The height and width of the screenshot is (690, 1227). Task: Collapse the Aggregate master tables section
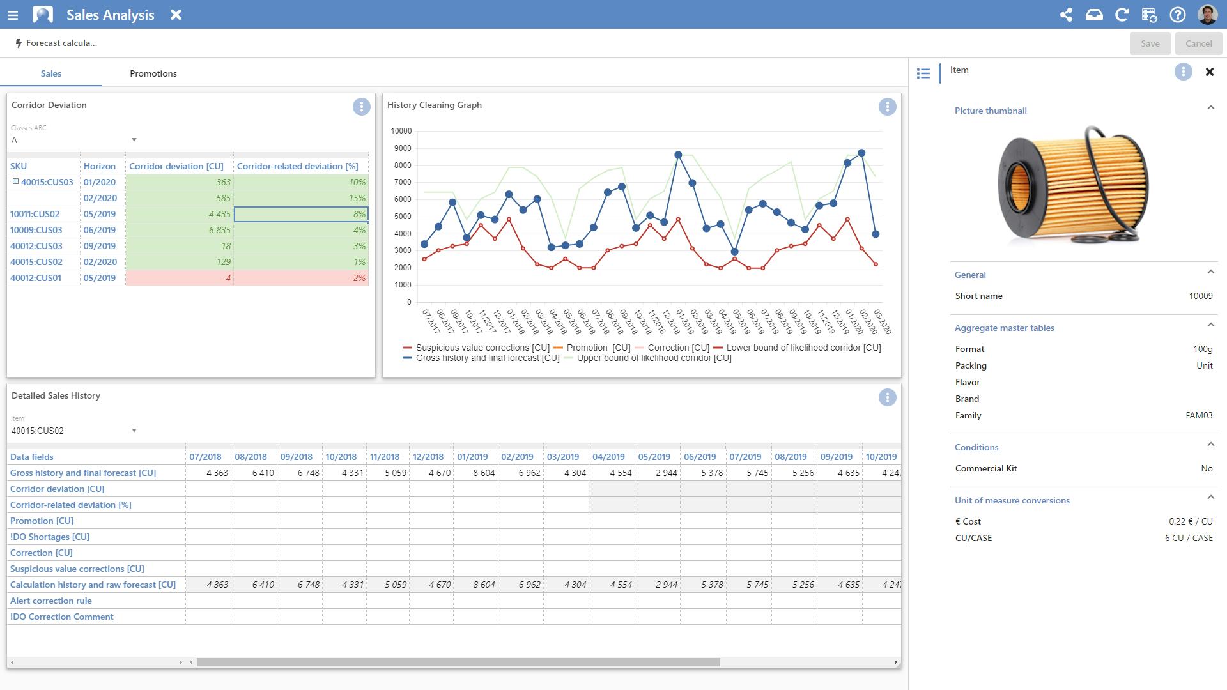tap(1210, 325)
